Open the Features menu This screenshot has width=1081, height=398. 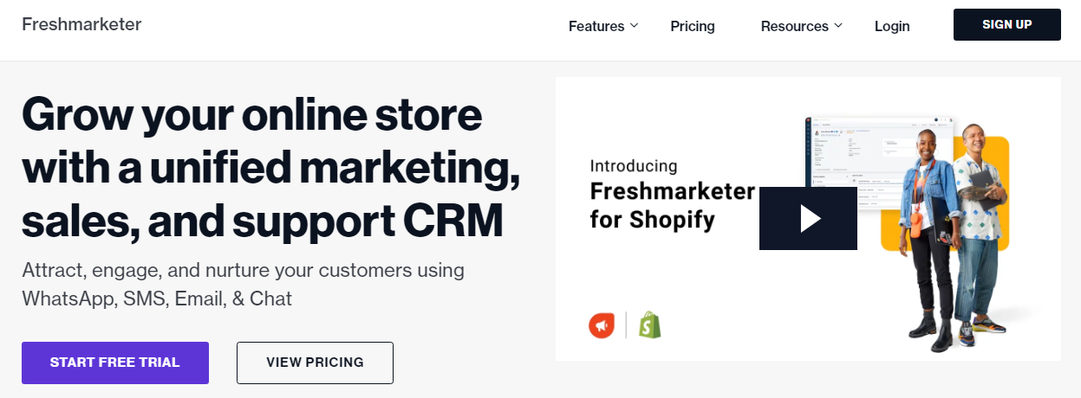(x=596, y=26)
